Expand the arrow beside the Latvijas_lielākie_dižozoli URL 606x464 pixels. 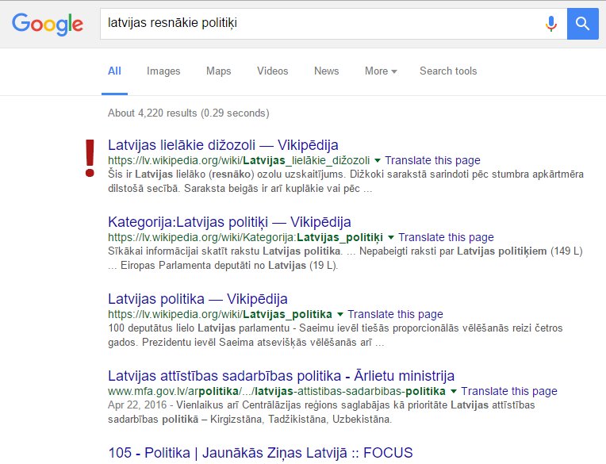point(378,160)
